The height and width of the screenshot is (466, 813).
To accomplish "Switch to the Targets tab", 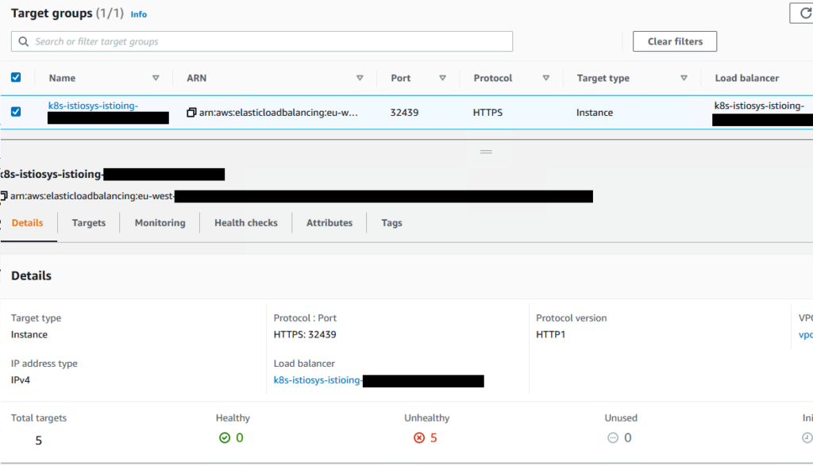I will click(88, 223).
